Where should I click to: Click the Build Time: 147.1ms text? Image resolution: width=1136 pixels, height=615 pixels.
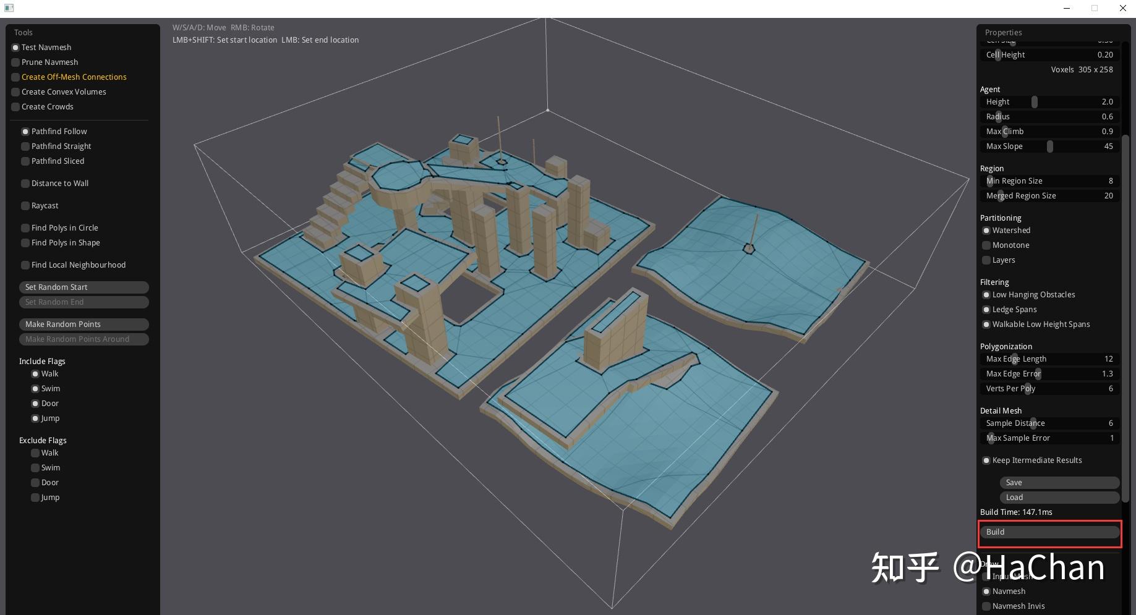point(1016,512)
